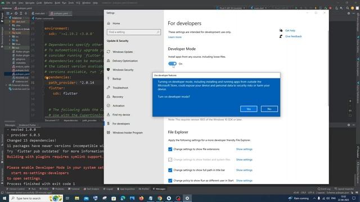
Task: Open the Give feedback link
Action: pos(293,36)
